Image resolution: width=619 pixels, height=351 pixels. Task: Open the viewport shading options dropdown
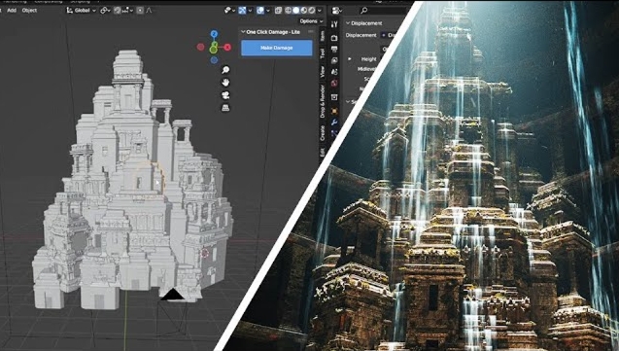coord(320,11)
